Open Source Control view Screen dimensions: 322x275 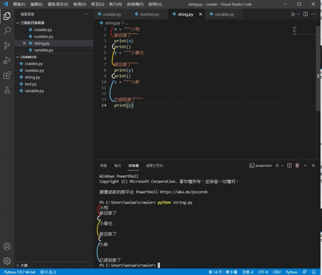(x=7, y=46)
